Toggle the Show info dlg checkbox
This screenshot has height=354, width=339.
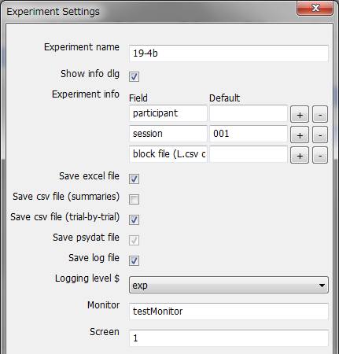coord(134,76)
